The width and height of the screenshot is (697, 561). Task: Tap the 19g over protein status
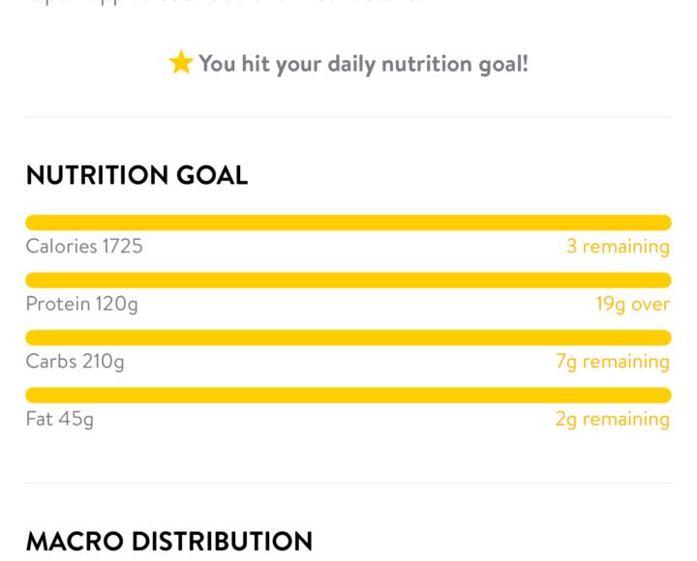(632, 305)
